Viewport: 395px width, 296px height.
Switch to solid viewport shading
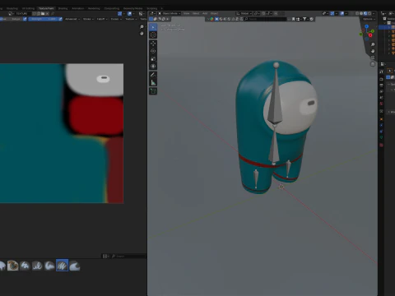[361, 13]
